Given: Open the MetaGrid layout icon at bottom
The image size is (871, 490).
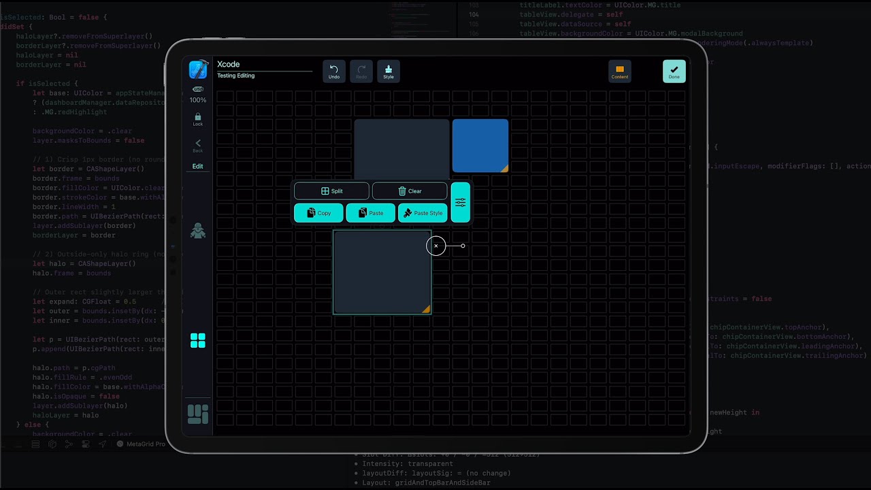Looking at the screenshot, I should [198, 414].
